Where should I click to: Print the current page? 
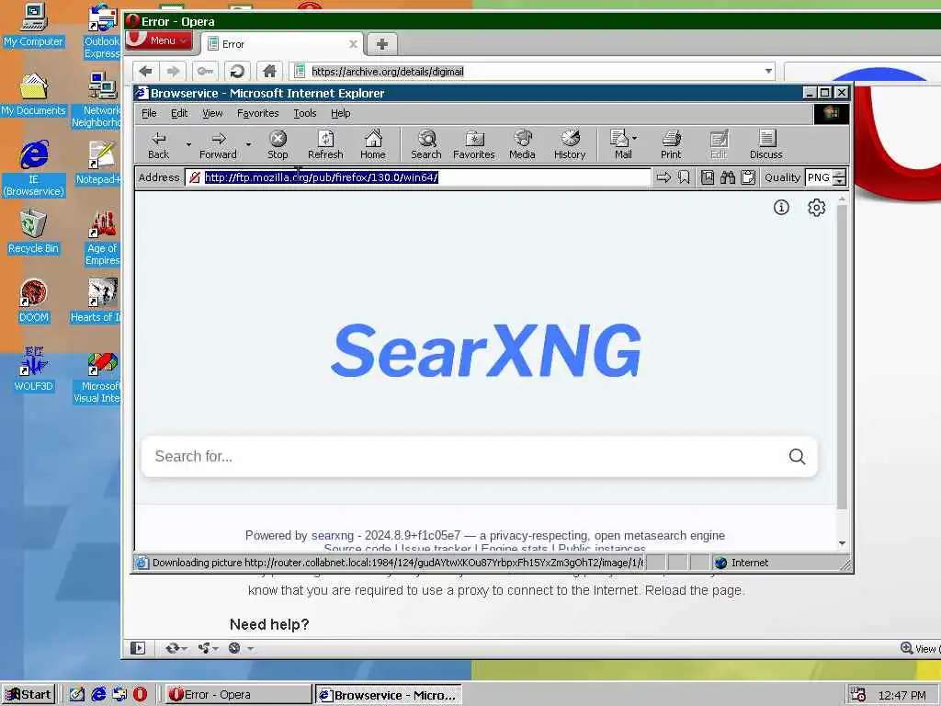[671, 145]
